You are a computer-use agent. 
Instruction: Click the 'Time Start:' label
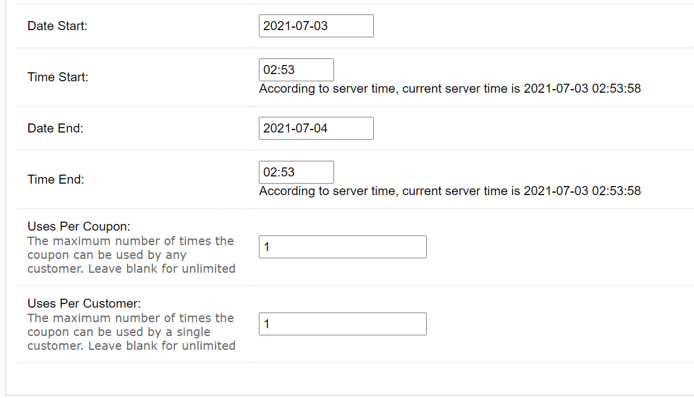click(x=58, y=77)
